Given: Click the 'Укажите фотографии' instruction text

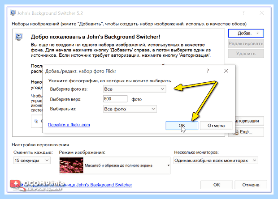Looking at the screenshot, I should pos(109,81).
